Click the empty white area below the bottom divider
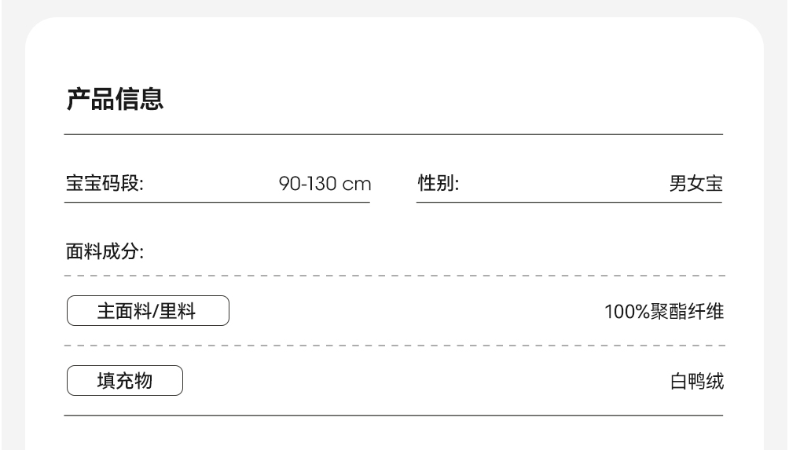Image resolution: width=789 pixels, height=450 pixels. click(x=393, y=434)
